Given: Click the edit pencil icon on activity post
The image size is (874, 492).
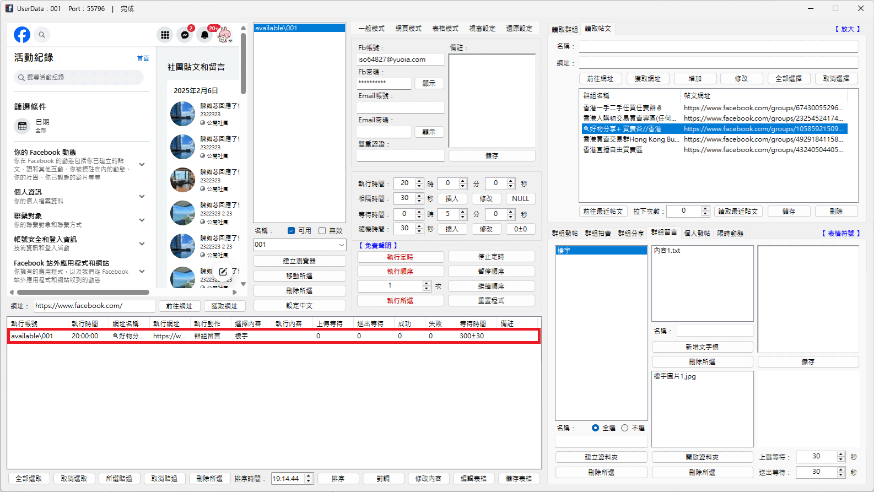Looking at the screenshot, I should click(223, 272).
